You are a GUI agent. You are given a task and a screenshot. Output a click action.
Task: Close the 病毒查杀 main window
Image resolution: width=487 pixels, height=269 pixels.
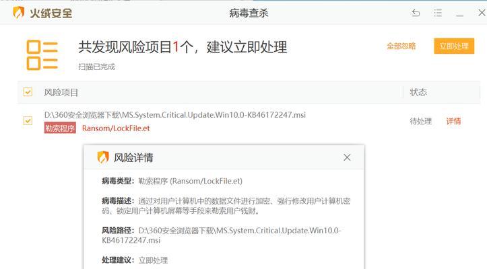tap(482, 13)
